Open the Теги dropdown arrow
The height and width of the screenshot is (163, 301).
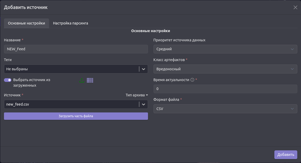coord(144,69)
